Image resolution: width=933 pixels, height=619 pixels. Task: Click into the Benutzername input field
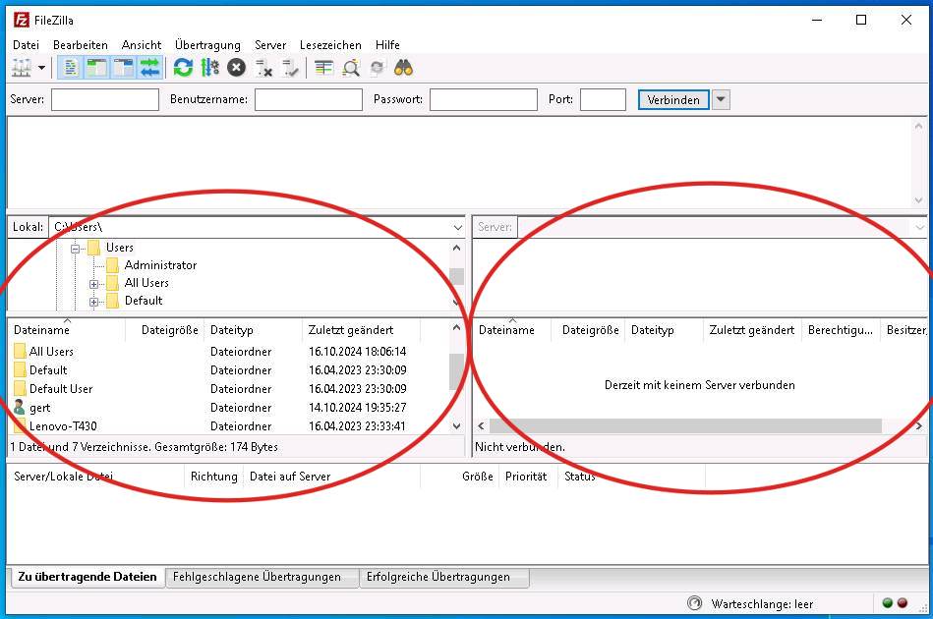[x=309, y=99]
